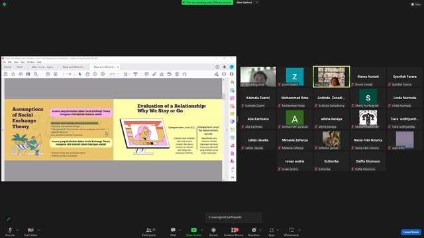
Task: Open the View menu in Acrobat Reader
Action: coord(16,62)
